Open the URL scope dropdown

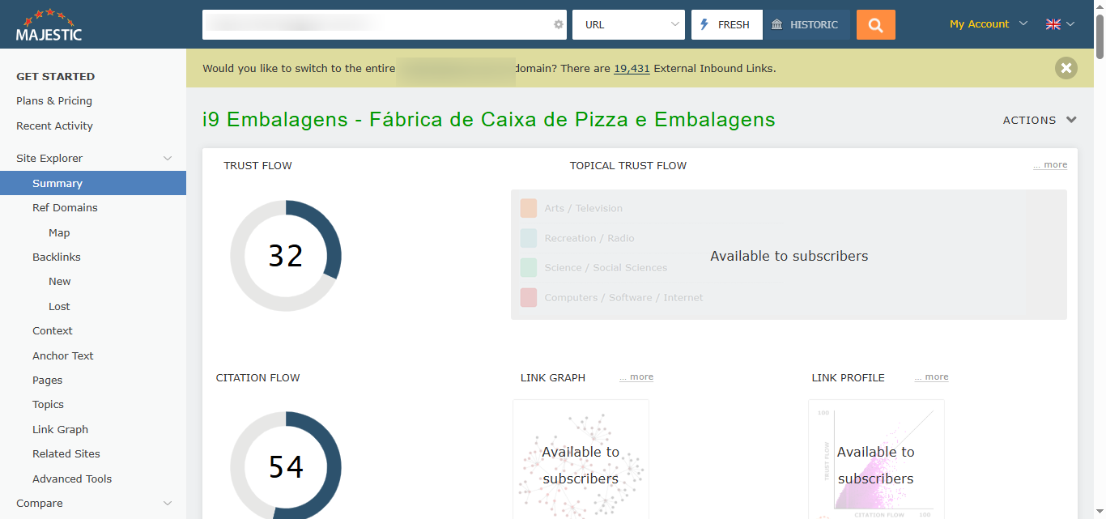[x=629, y=24]
